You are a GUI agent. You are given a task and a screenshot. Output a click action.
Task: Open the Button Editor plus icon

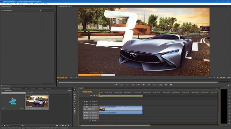(x=228, y=85)
